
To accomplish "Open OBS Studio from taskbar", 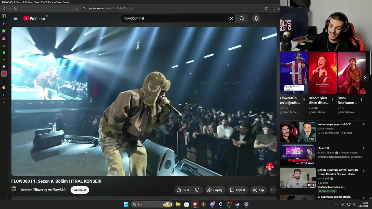I will (229, 204).
